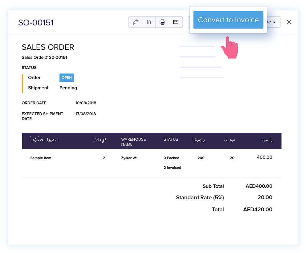Click the expected shipment date 17/08/2018
Screen dimensions: 306x253
click(x=86, y=114)
